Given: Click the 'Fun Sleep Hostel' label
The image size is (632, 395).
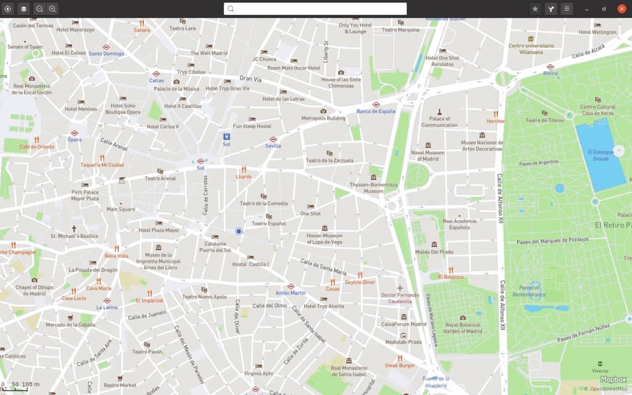Looking at the screenshot, I should [x=252, y=126].
